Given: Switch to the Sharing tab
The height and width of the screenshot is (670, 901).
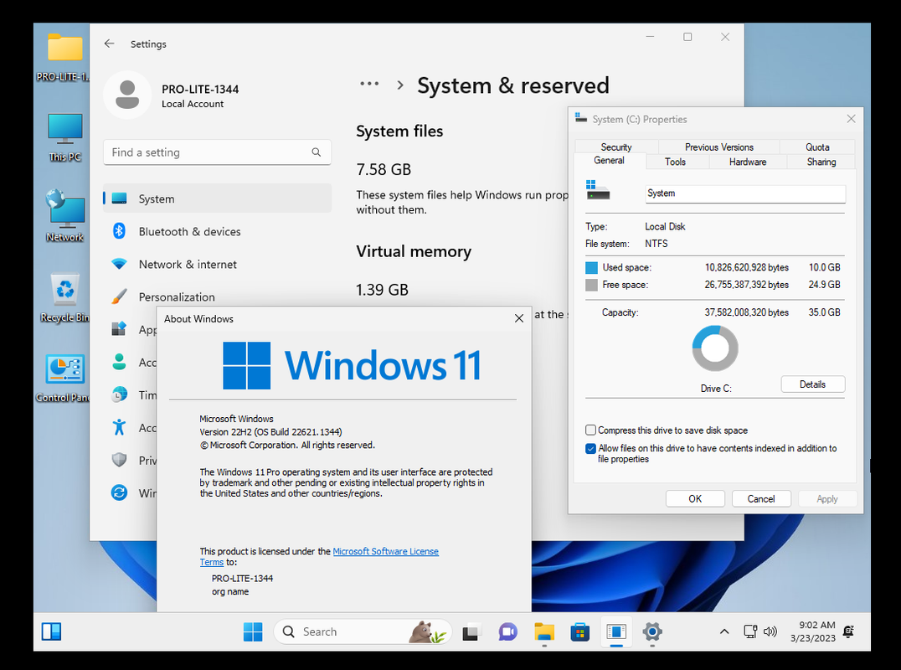Looking at the screenshot, I should coord(821,162).
